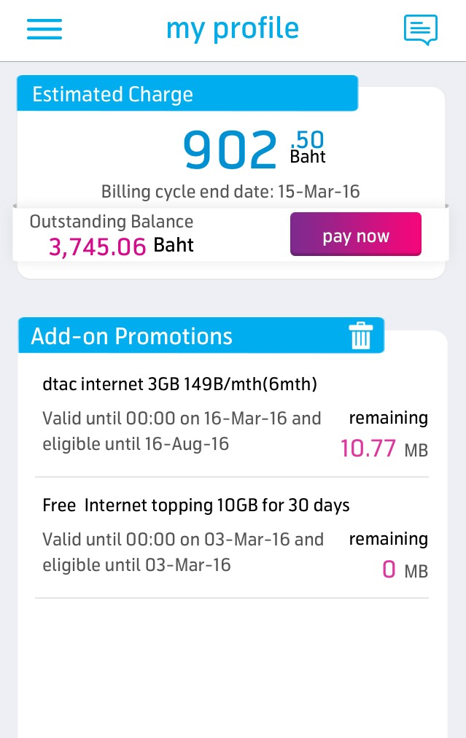Tap the 902.50 Baht estimated charge
466x738 pixels.
click(x=252, y=150)
